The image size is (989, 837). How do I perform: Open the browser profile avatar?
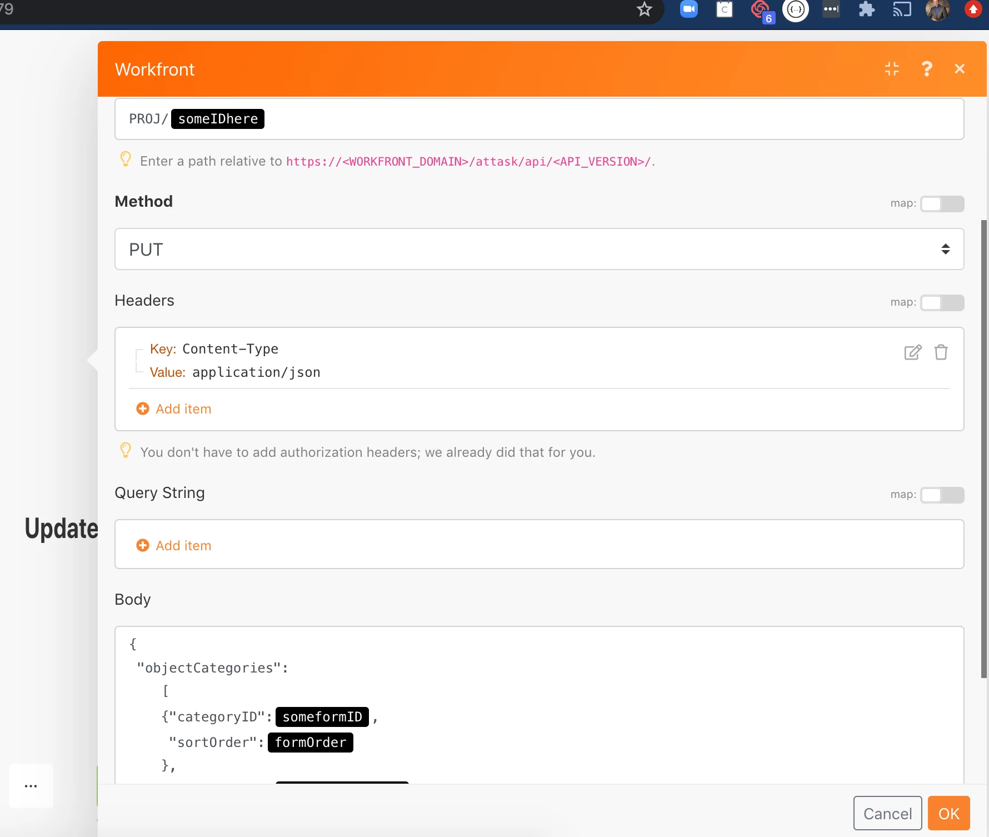pos(938,9)
